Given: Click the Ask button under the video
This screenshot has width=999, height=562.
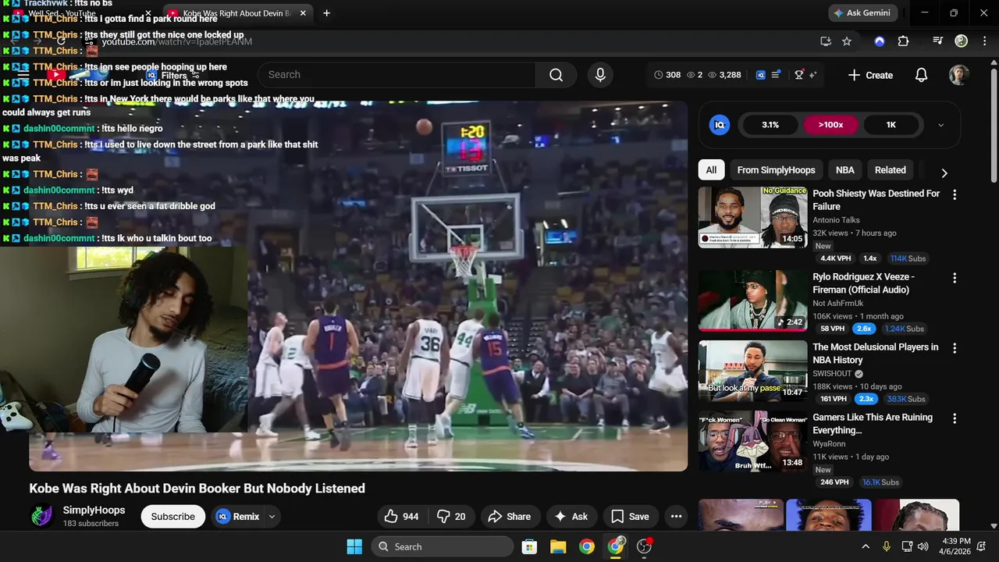Looking at the screenshot, I should 571,517.
